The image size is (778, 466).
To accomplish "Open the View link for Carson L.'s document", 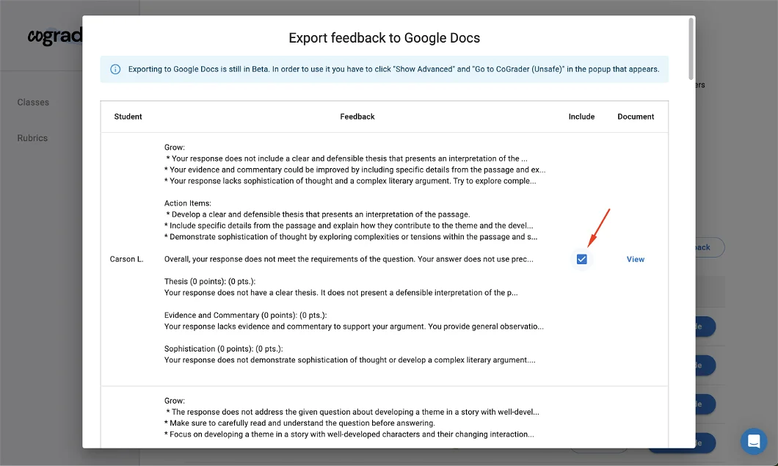I will 635,259.
